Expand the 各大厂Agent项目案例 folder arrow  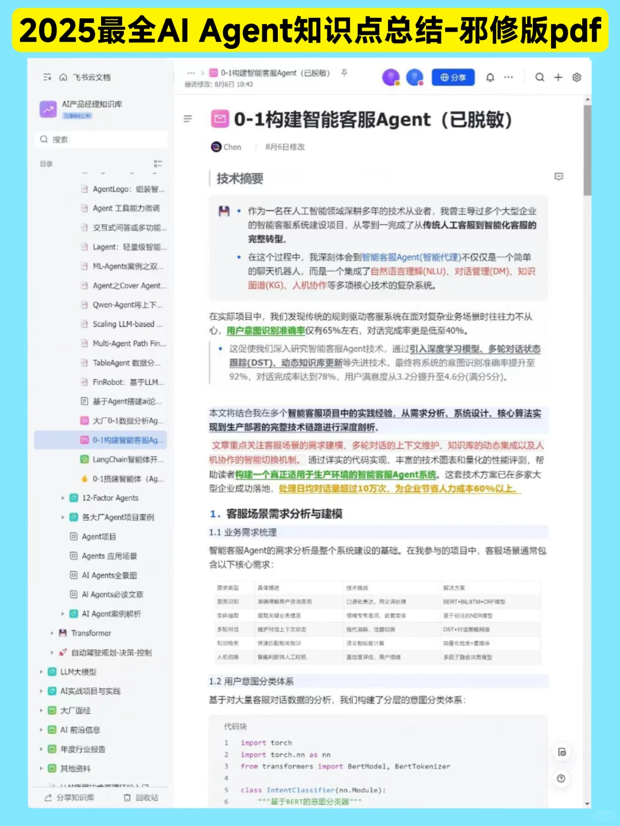[63, 517]
